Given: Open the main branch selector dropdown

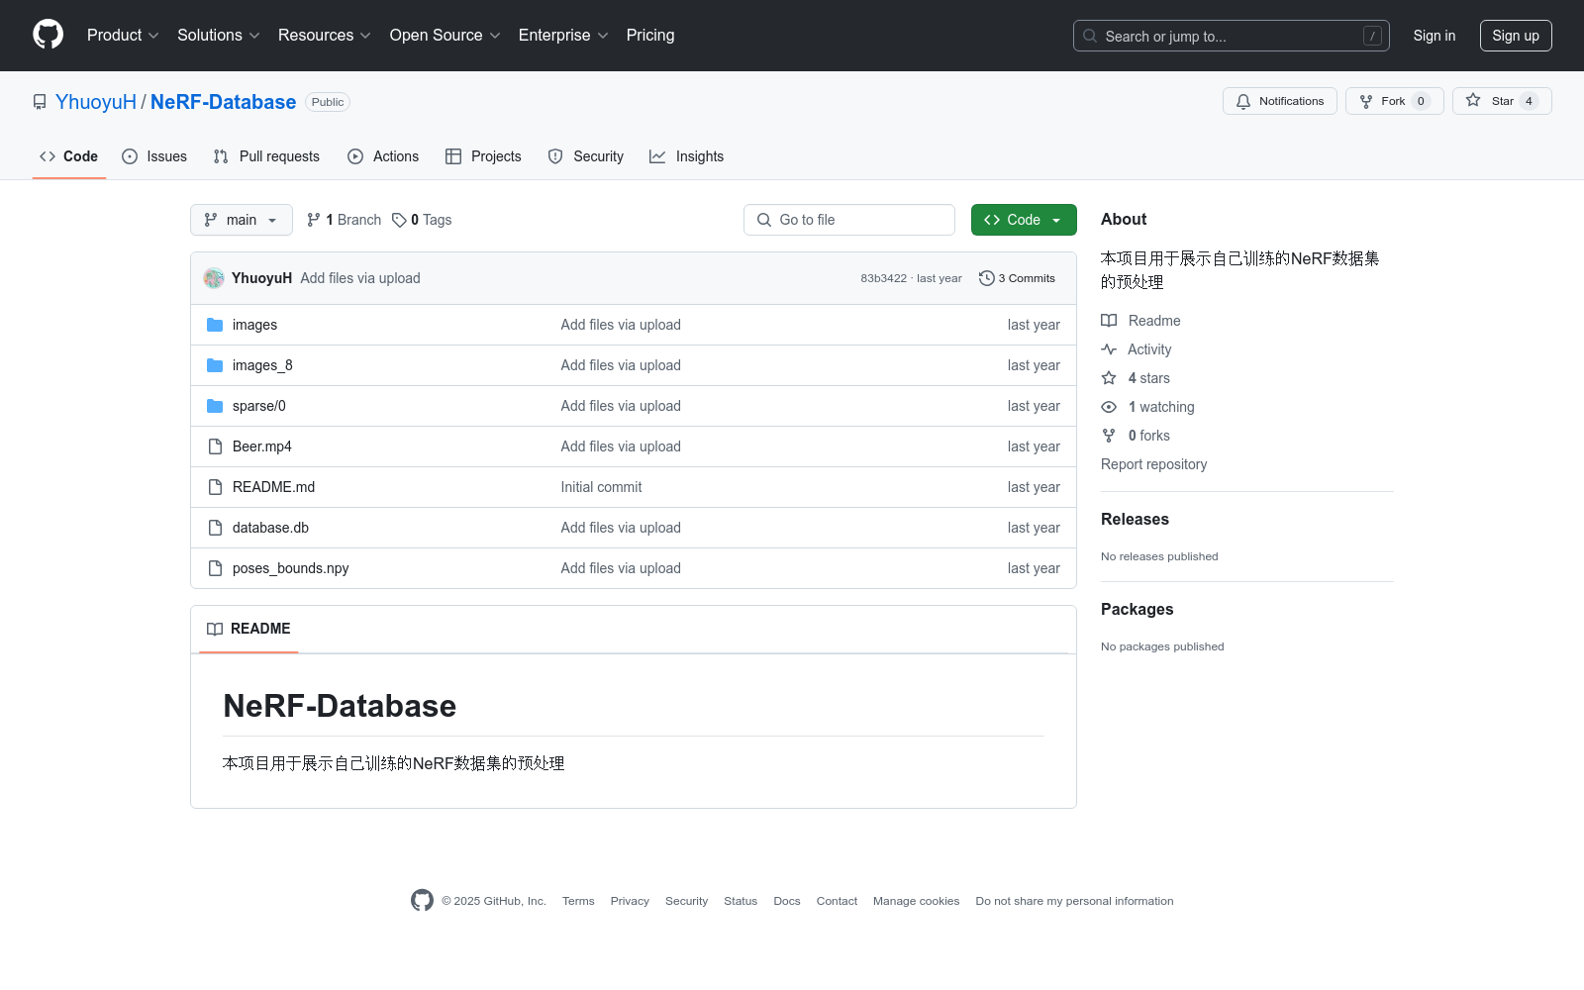Looking at the screenshot, I should click(x=242, y=220).
